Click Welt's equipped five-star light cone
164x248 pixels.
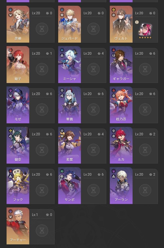[x=145, y=30]
